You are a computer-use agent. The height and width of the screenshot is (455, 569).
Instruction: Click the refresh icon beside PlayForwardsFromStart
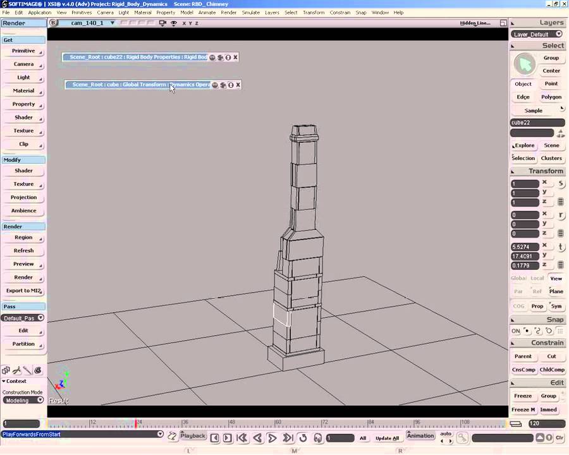point(172,436)
